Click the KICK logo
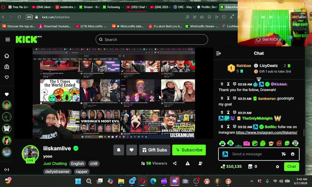This screenshot has height=187, width=312. coord(27,39)
